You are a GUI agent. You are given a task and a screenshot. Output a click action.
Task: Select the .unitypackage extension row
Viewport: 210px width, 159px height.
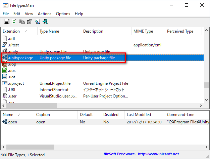point(102,58)
